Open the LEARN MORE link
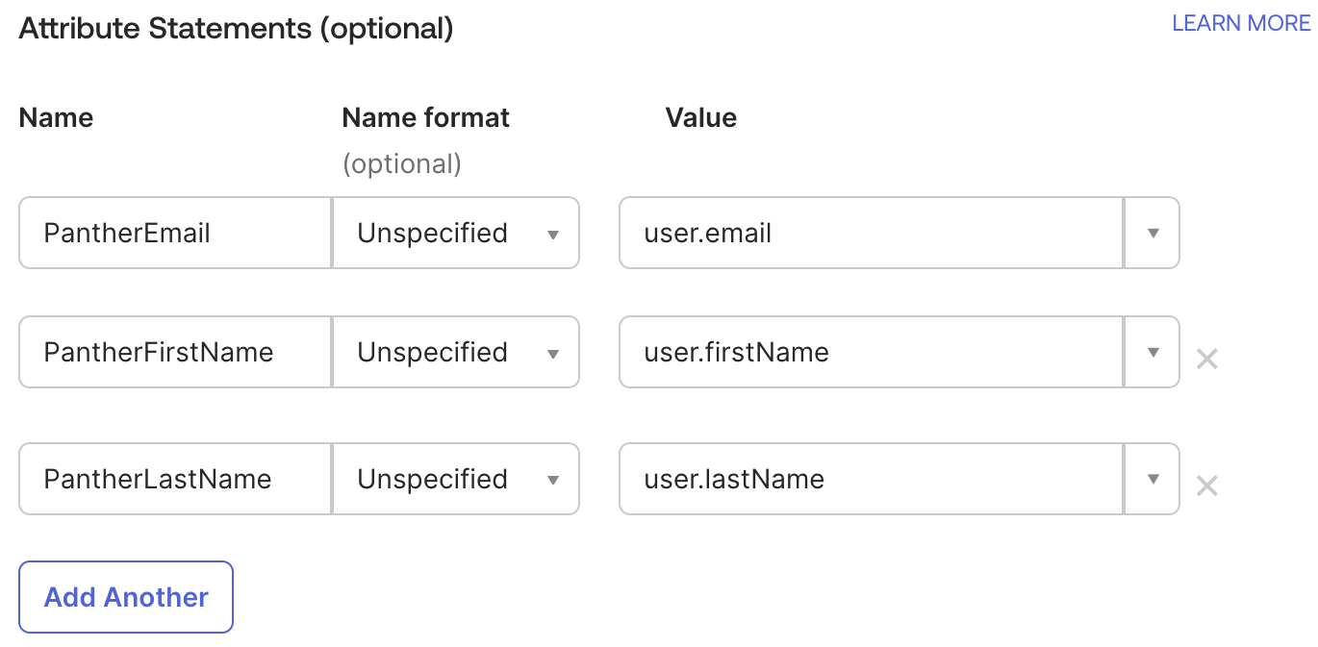 [1240, 22]
